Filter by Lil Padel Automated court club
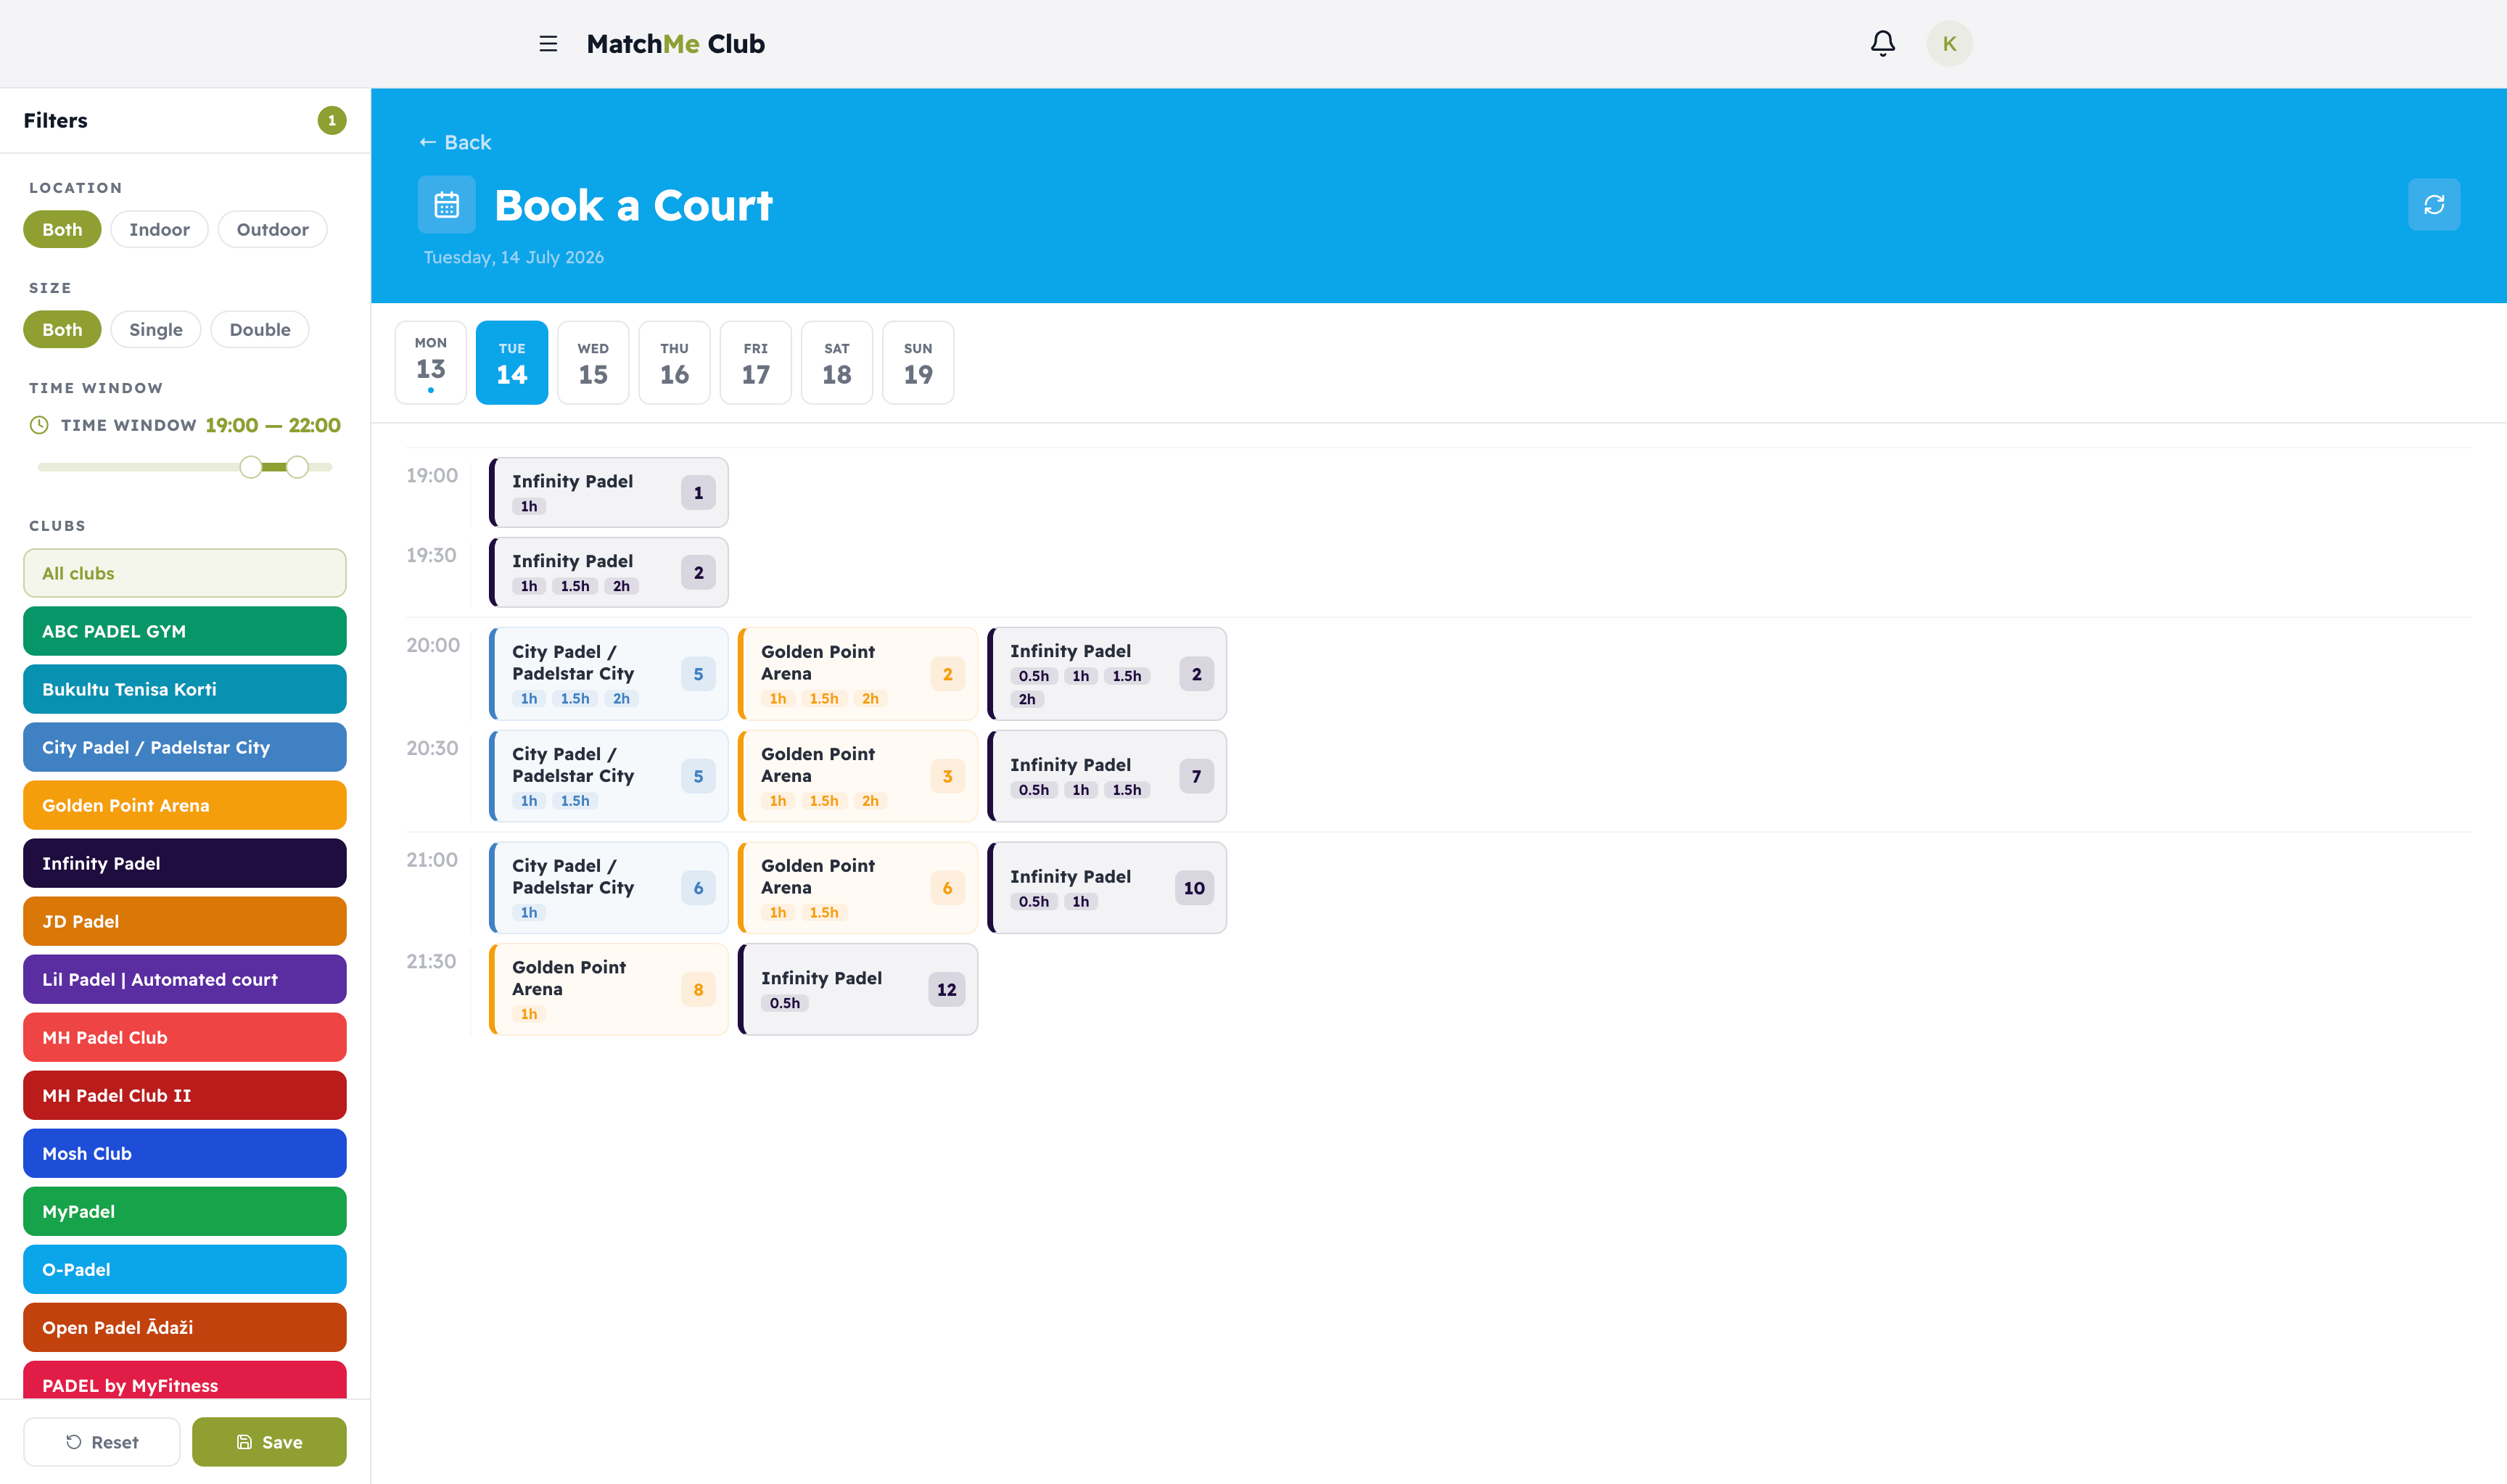The image size is (2507, 1484). 185,979
